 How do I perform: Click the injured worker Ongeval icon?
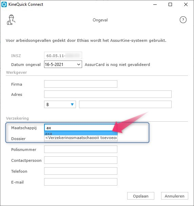[11, 20]
